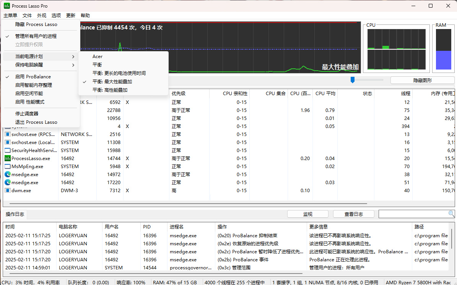Toggle 启用 ProBalance option
Image resolution: width=457 pixels, height=285 pixels.
[x=41, y=76]
